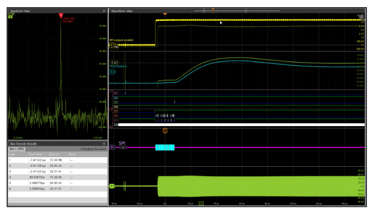Click the Start Time column header
Image resolution: width=371 pixels, height=211 pixels.
(37, 154)
